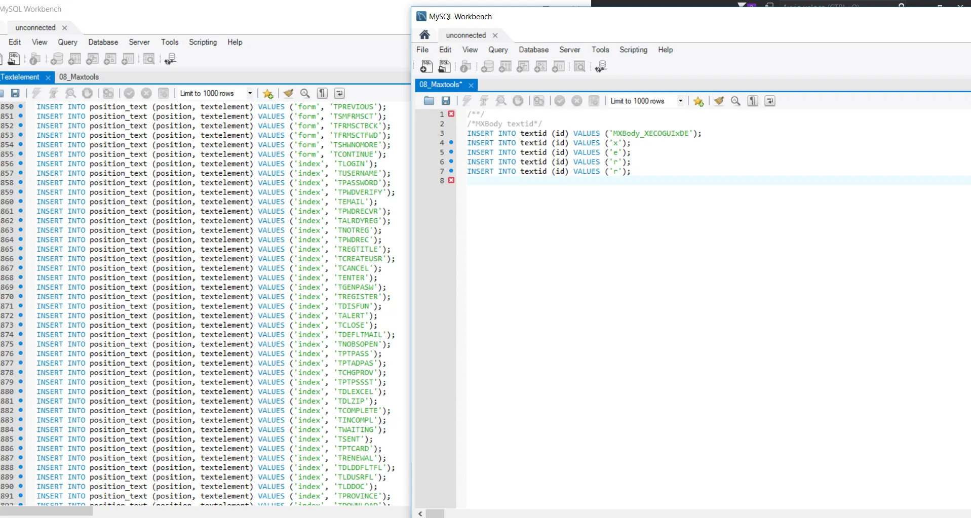The width and height of the screenshot is (971, 518).
Task: Switch to Textelement tab in background window
Action: (20, 77)
